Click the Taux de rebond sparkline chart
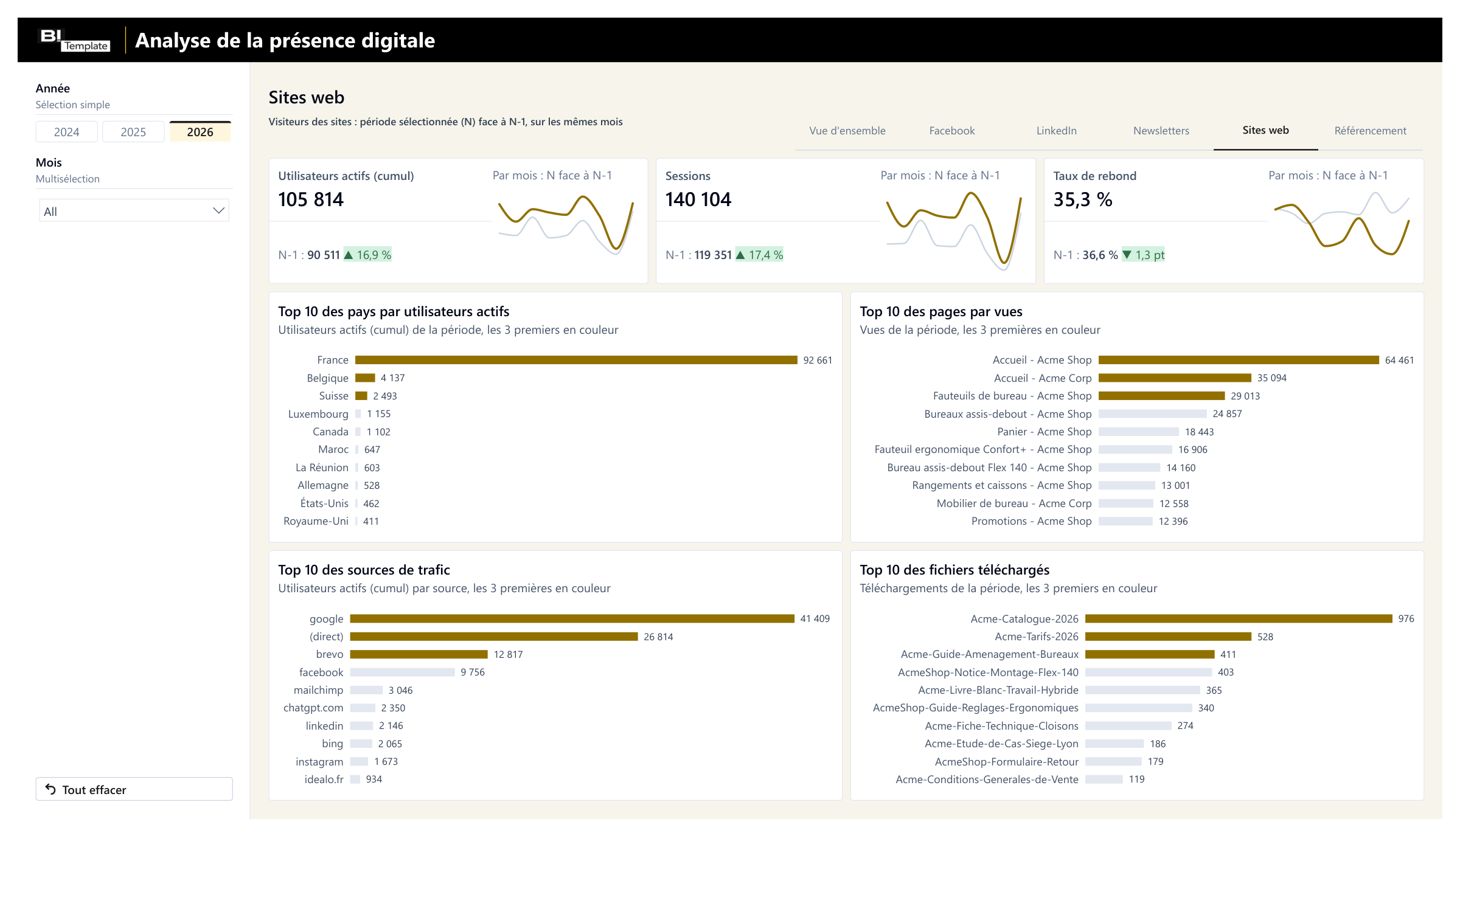 [1342, 224]
